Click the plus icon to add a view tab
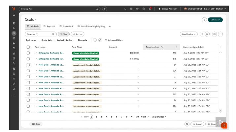236x132 pixels. click(110, 26)
